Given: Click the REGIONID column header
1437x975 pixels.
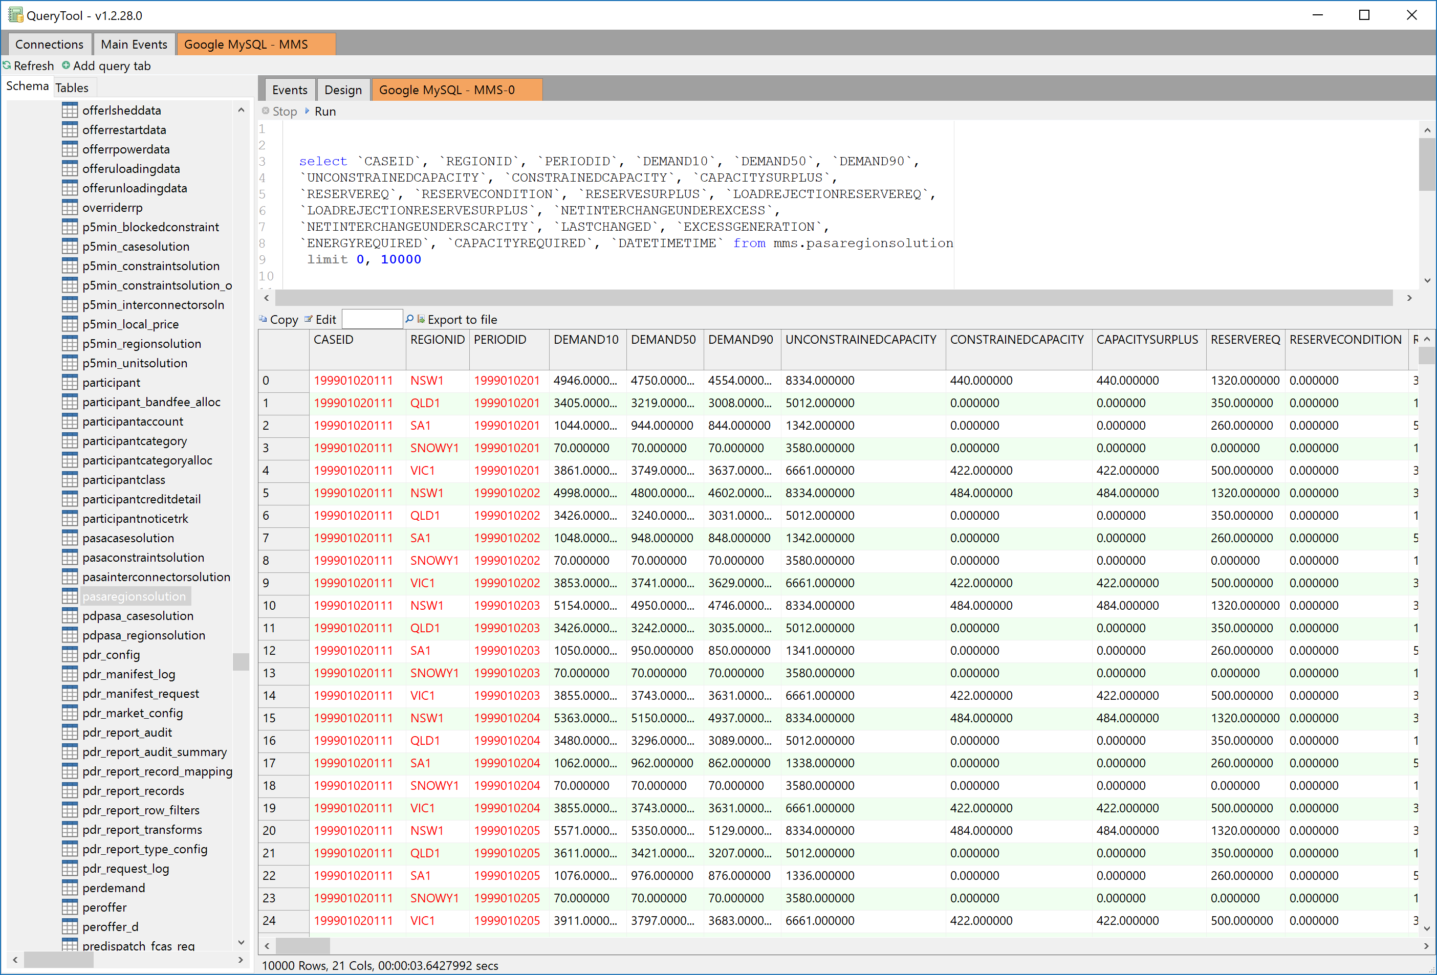Looking at the screenshot, I should [437, 340].
